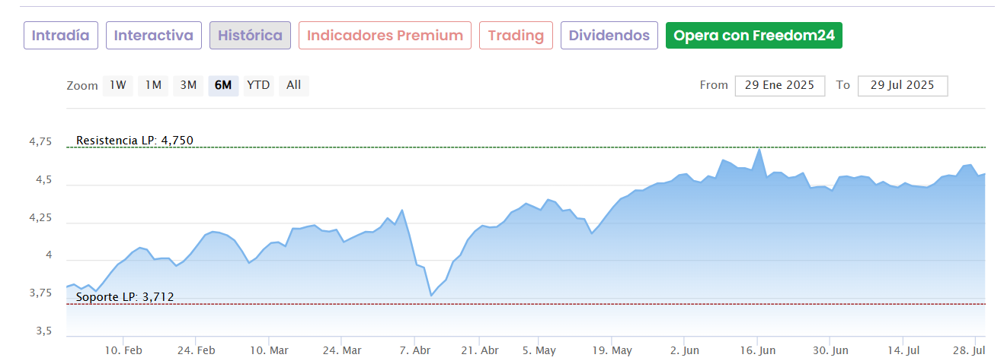Show the Dividendos tab

tap(609, 36)
